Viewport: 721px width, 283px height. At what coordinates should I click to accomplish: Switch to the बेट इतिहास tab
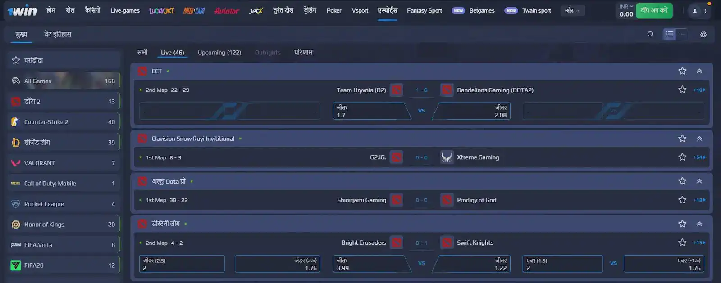tap(58, 34)
